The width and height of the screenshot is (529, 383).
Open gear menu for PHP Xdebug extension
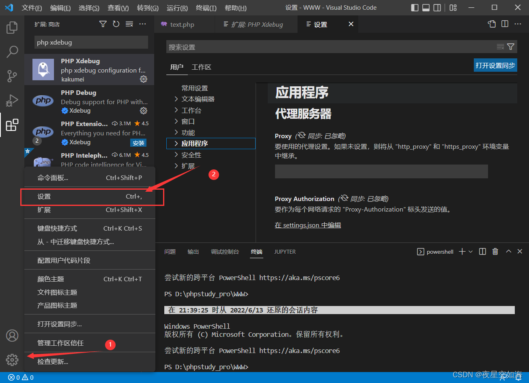tap(144, 79)
